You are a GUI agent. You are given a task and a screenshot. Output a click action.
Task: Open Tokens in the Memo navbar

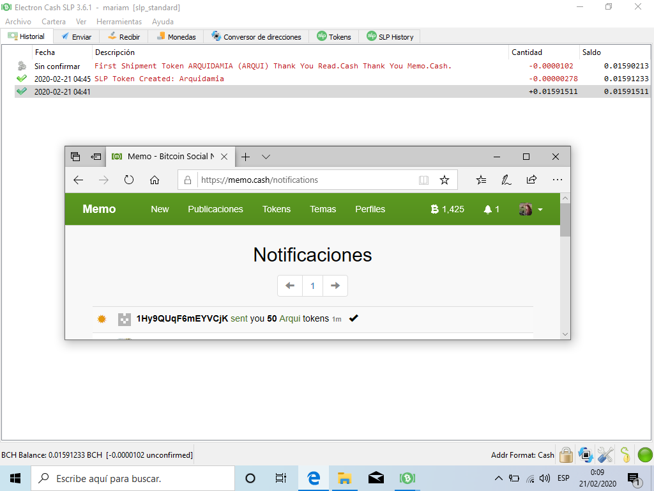tap(276, 209)
